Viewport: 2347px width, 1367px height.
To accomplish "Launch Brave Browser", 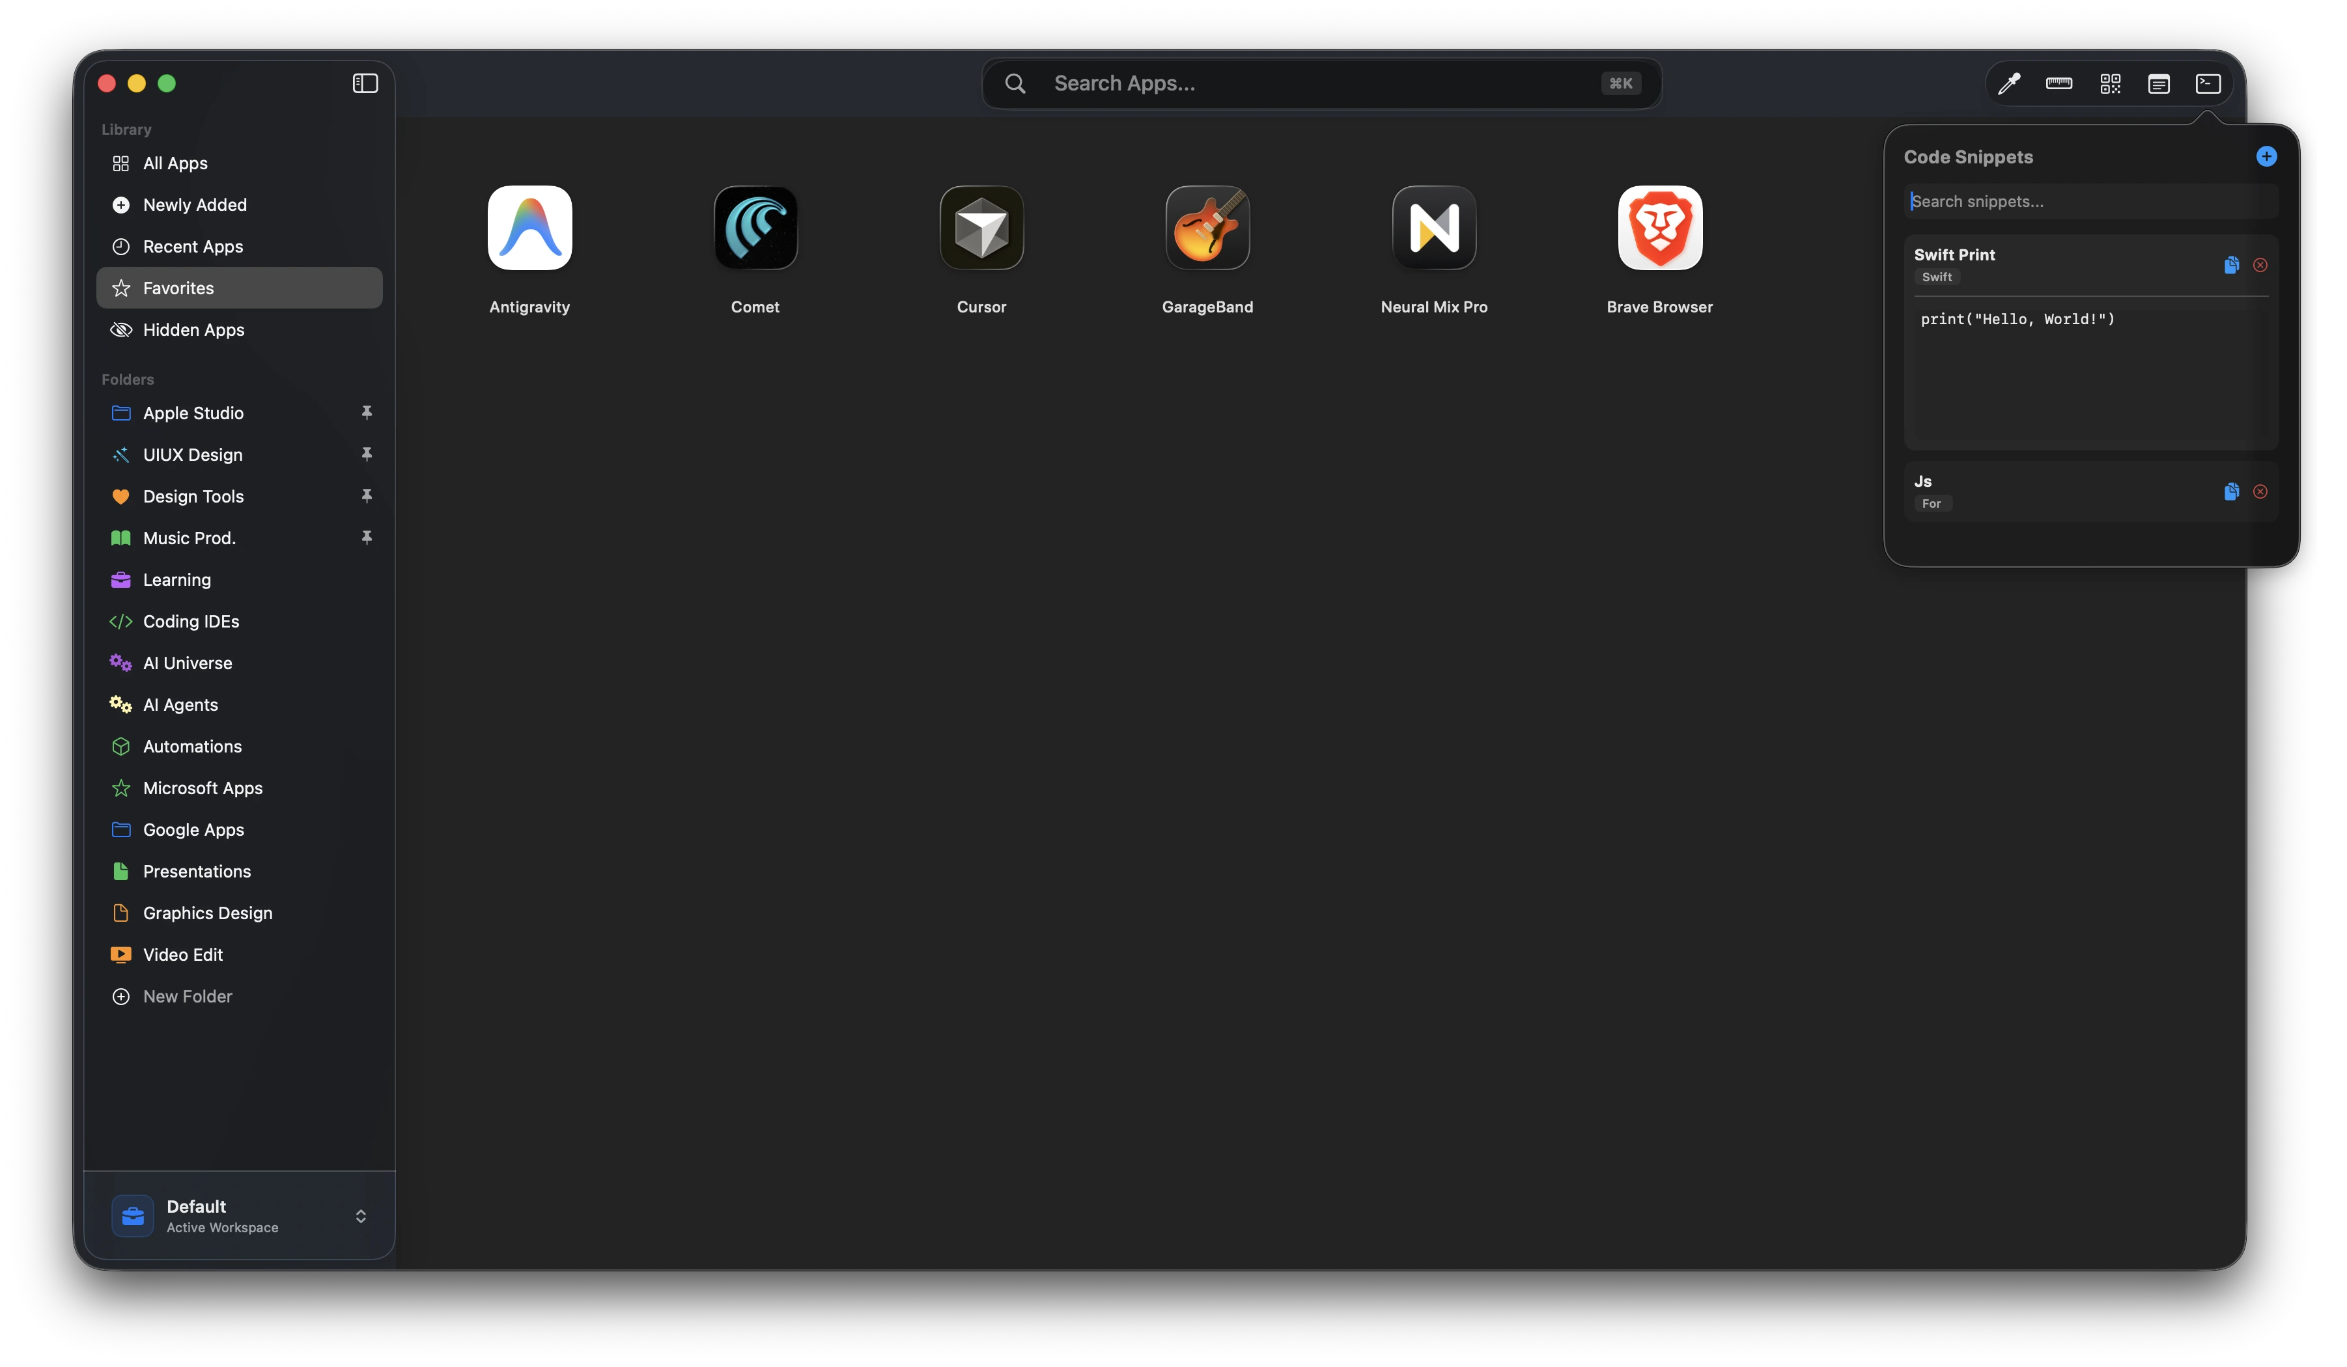I will pyautogui.click(x=1660, y=227).
